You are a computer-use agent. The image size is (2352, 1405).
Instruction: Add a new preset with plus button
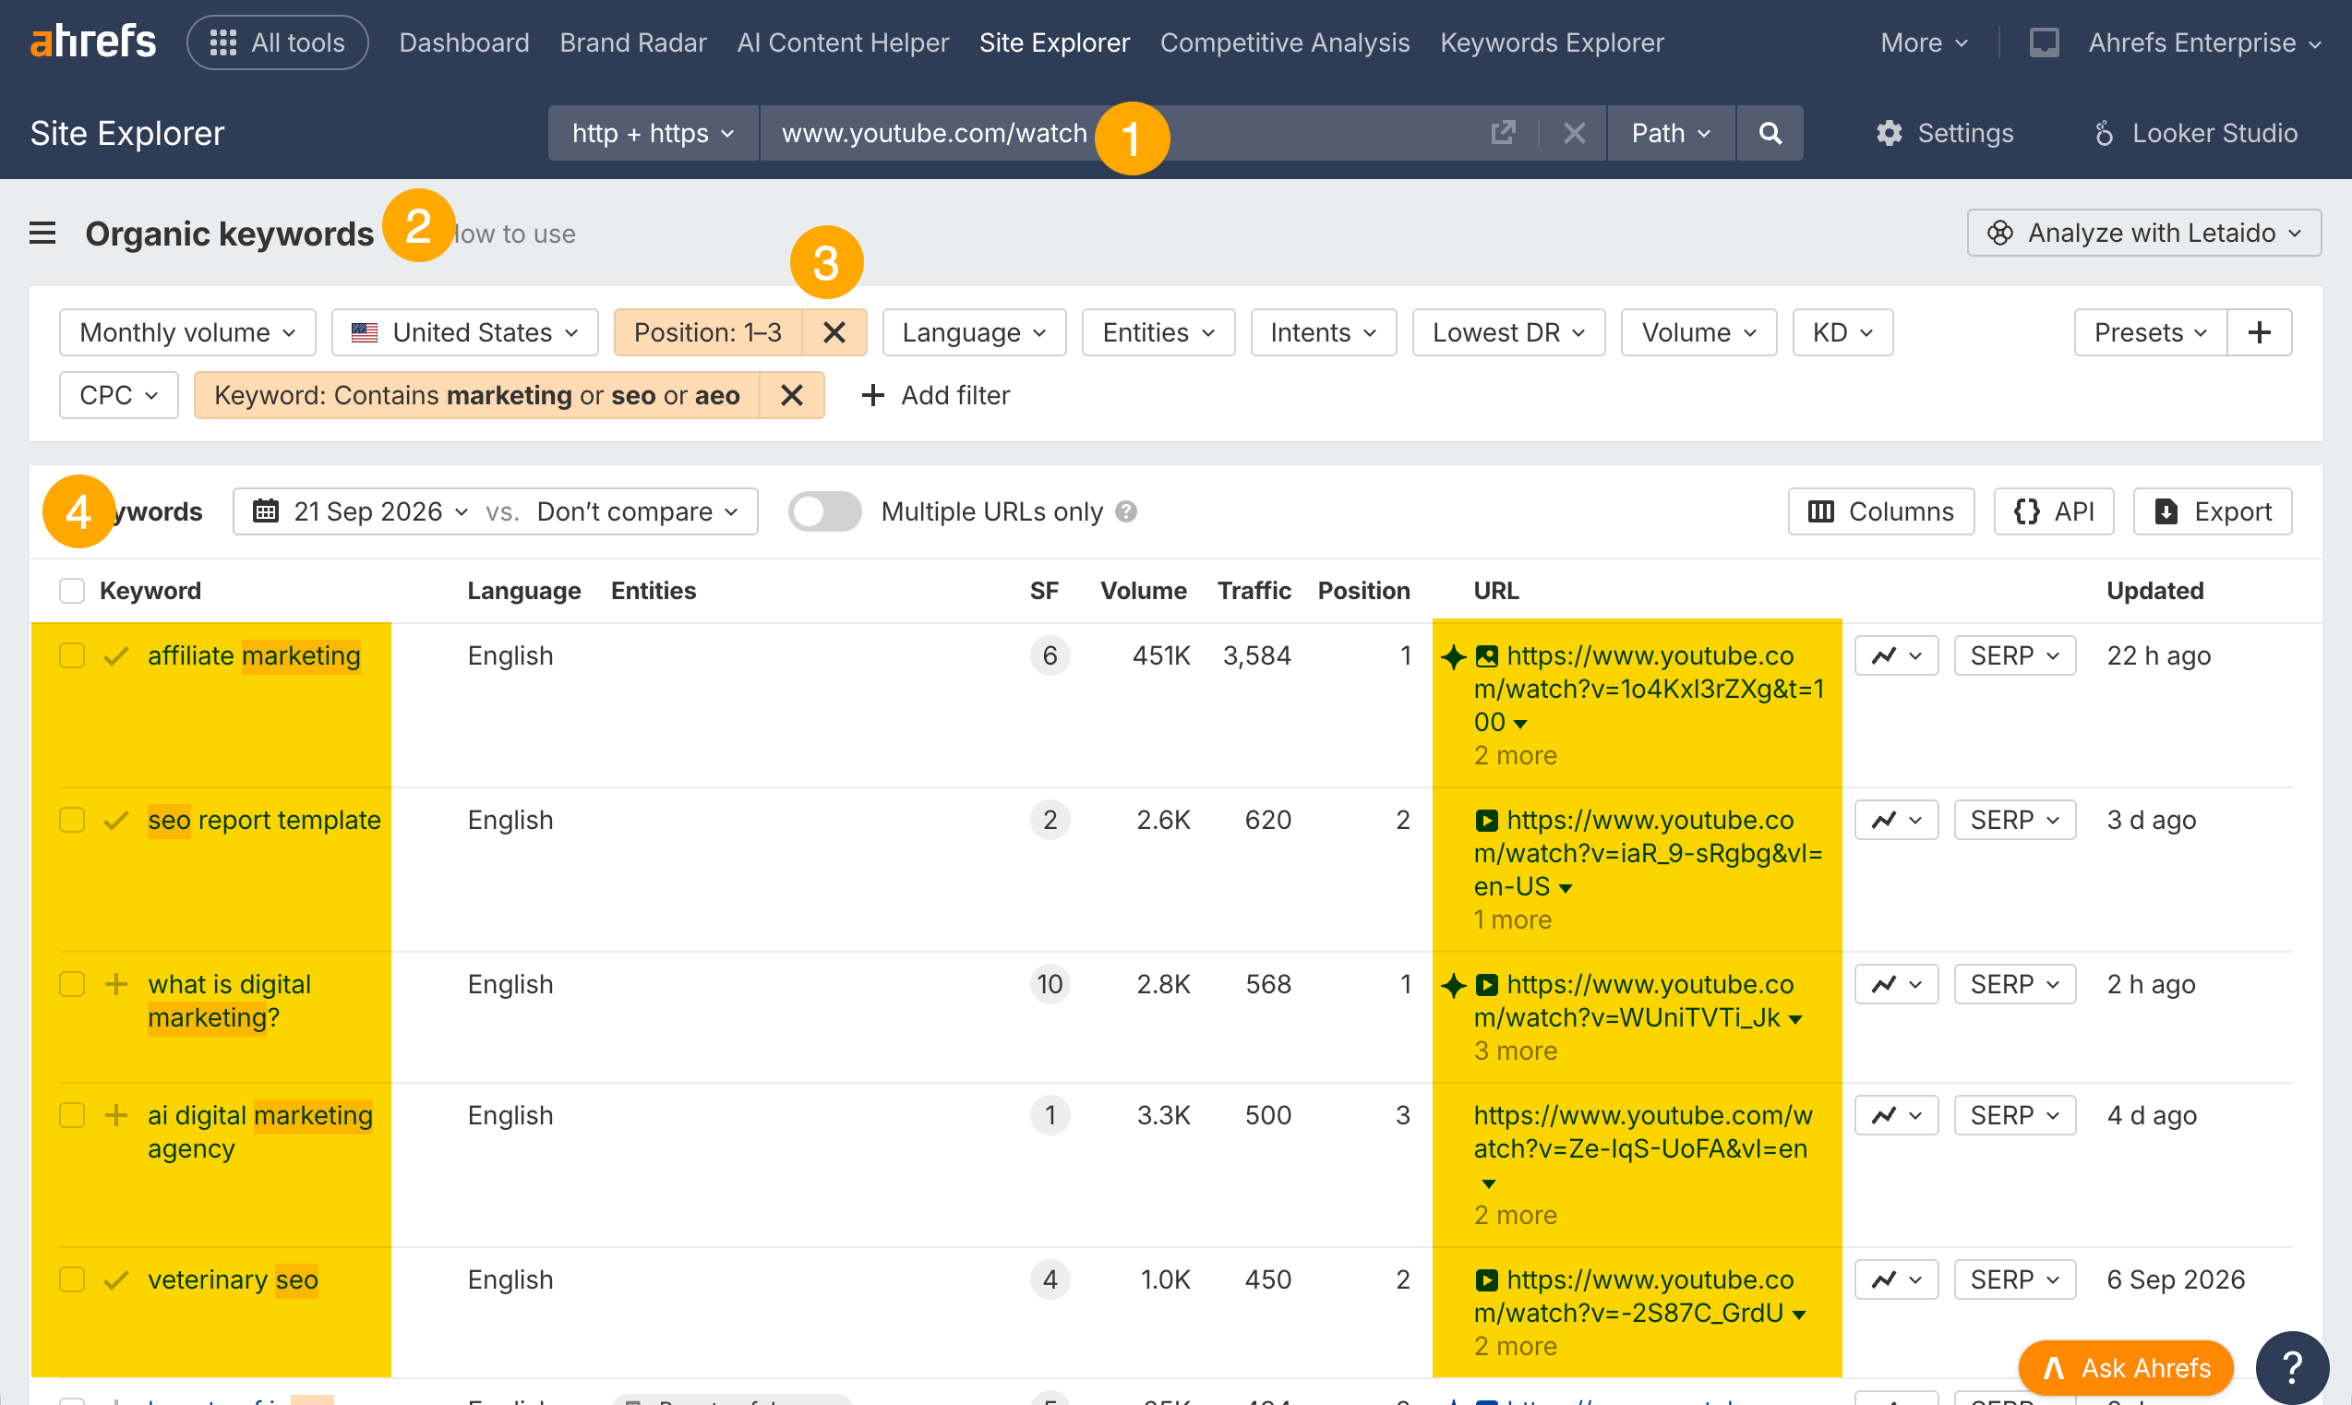point(2260,332)
